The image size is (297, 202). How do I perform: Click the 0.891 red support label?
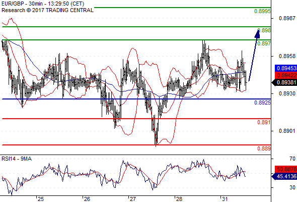[x=264, y=122]
